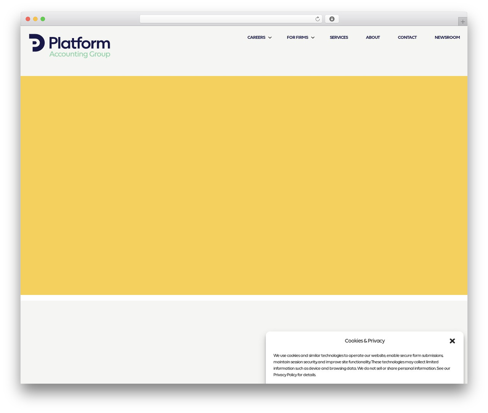Image resolution: width=488 pixels, height=413 pixels.
Task: Open a new tab with the plus icon
Action: (462, 22)
